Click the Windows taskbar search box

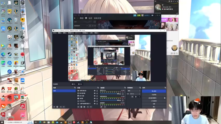click(x=19, y=122)
